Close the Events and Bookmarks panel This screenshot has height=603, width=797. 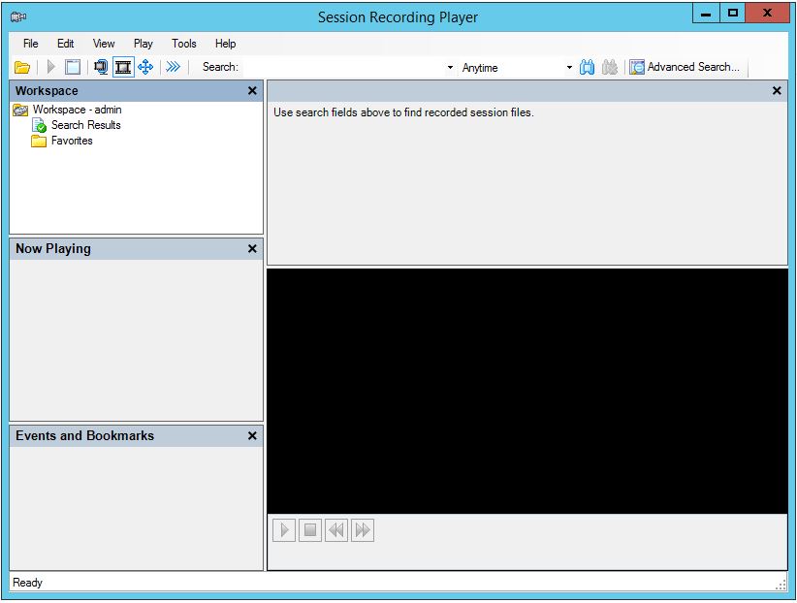pos(251,435)
